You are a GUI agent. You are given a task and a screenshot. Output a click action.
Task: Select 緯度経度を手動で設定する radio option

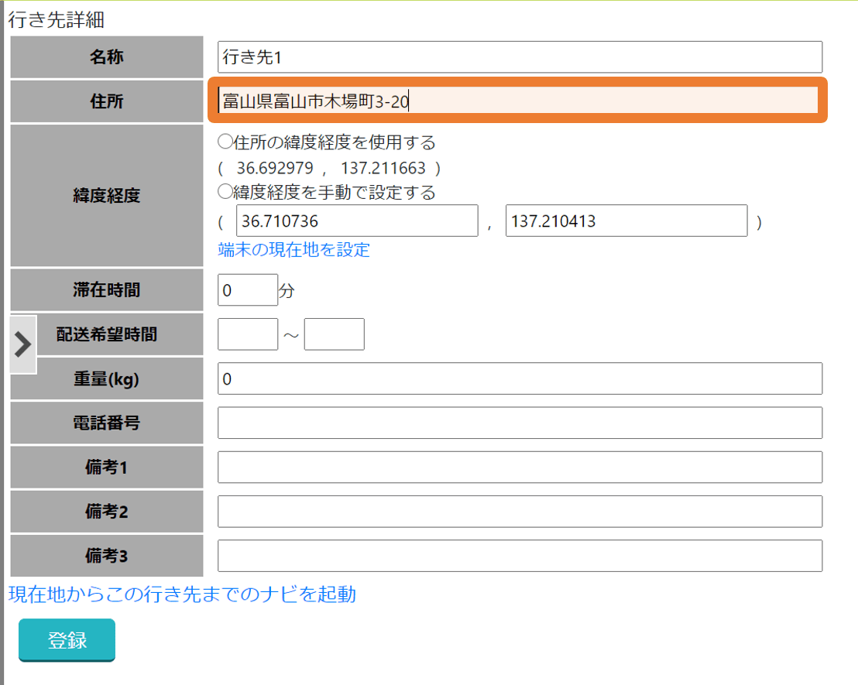(225, 192)
